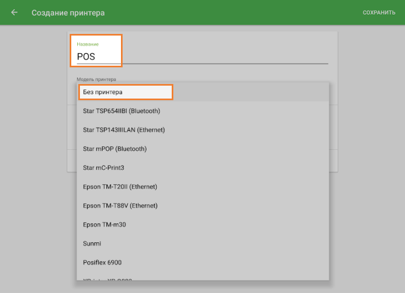Pick Epson TM-T88V (Ethernet) printer
The image size is (405, 293).
pos(120,206)
